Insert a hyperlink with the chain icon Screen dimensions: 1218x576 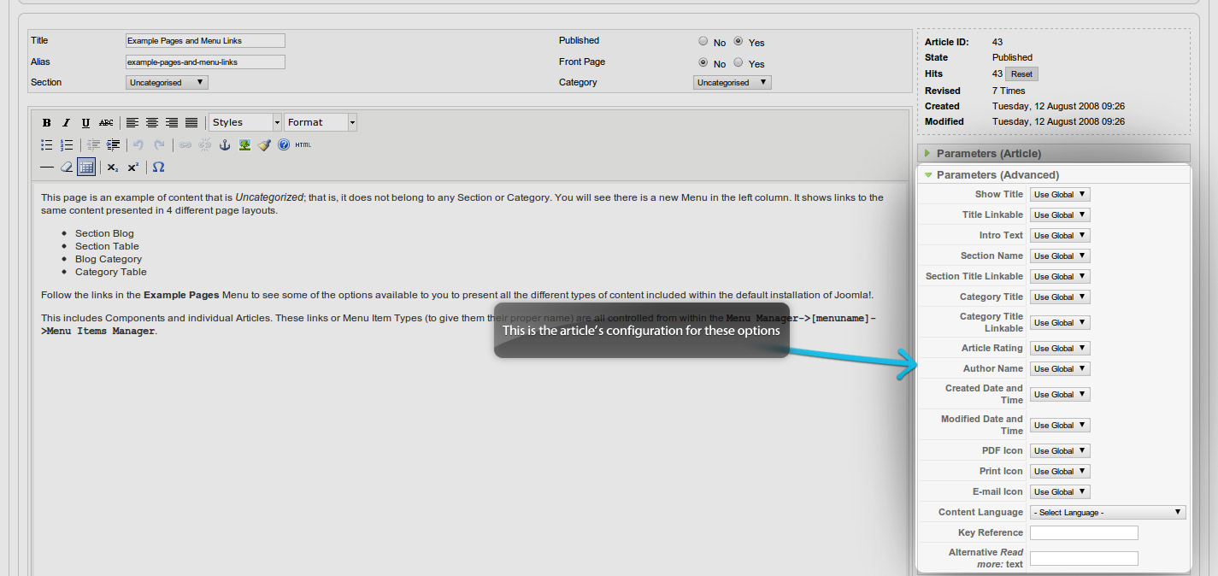pos(185,145)
